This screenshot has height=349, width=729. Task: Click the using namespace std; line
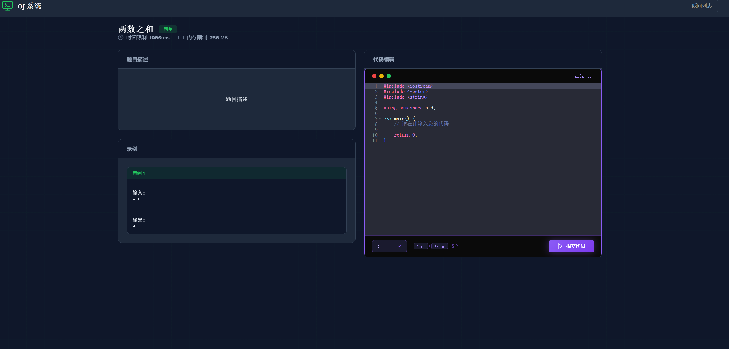point(409,108)
